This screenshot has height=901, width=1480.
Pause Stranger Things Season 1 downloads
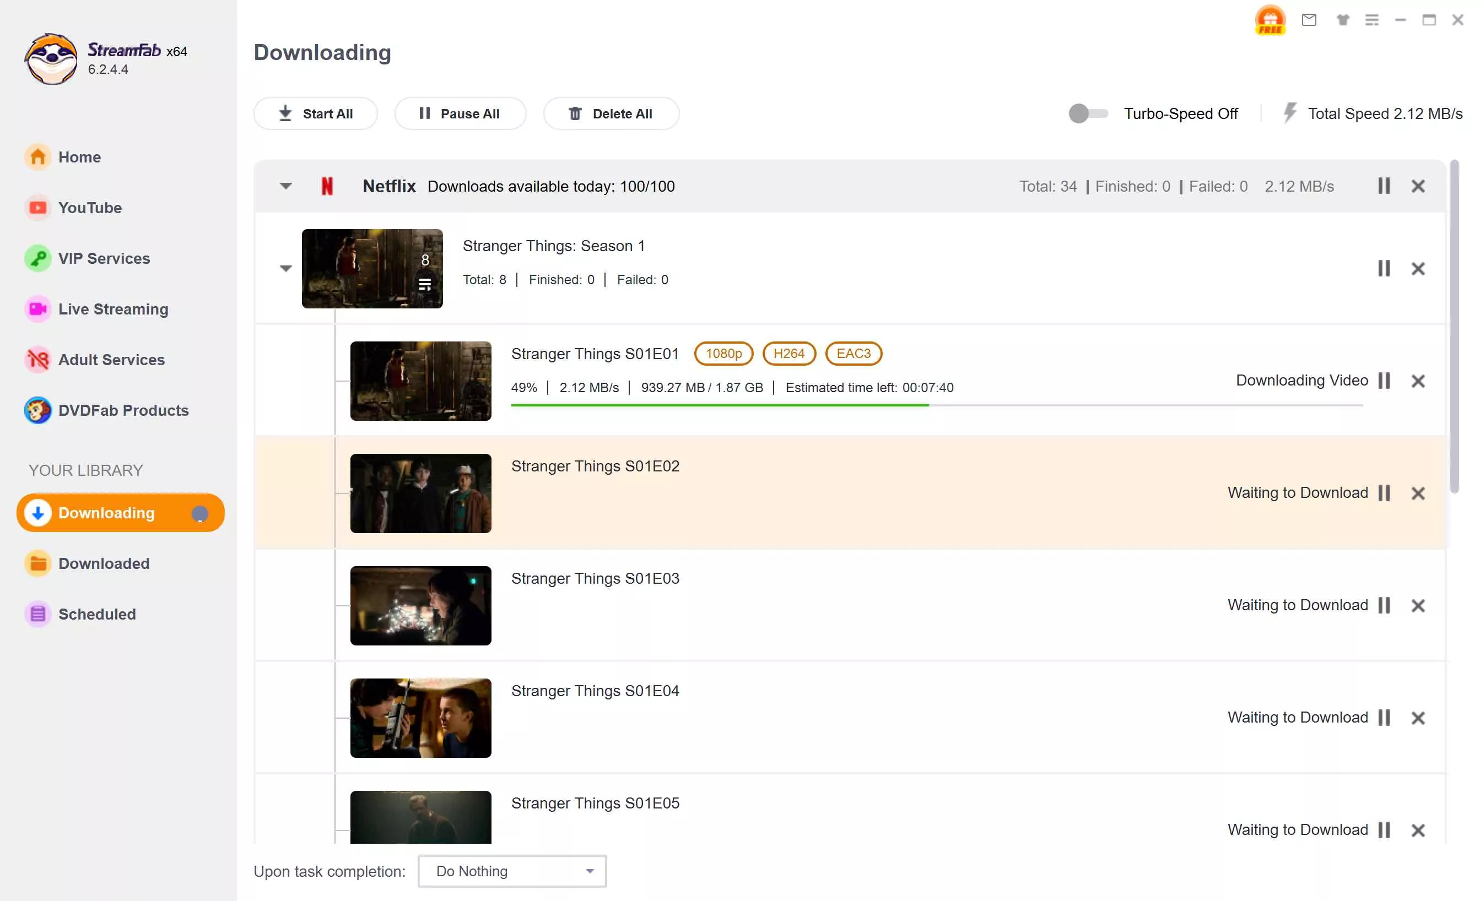(x=1383, y=268)
